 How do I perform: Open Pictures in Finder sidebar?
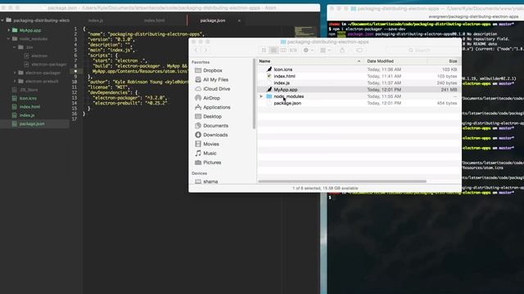click(212, 163)
